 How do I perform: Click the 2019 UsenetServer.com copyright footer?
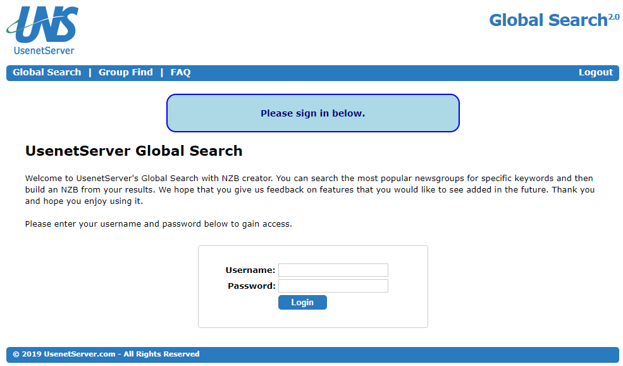point(106,354)
